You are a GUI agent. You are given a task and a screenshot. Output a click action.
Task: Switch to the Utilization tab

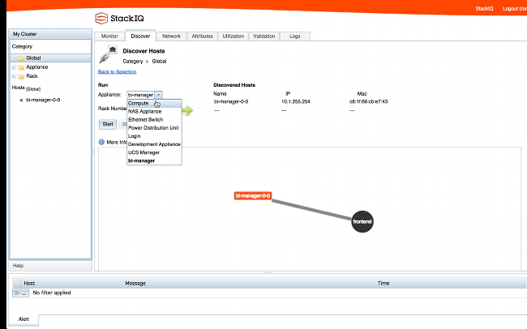234,36
